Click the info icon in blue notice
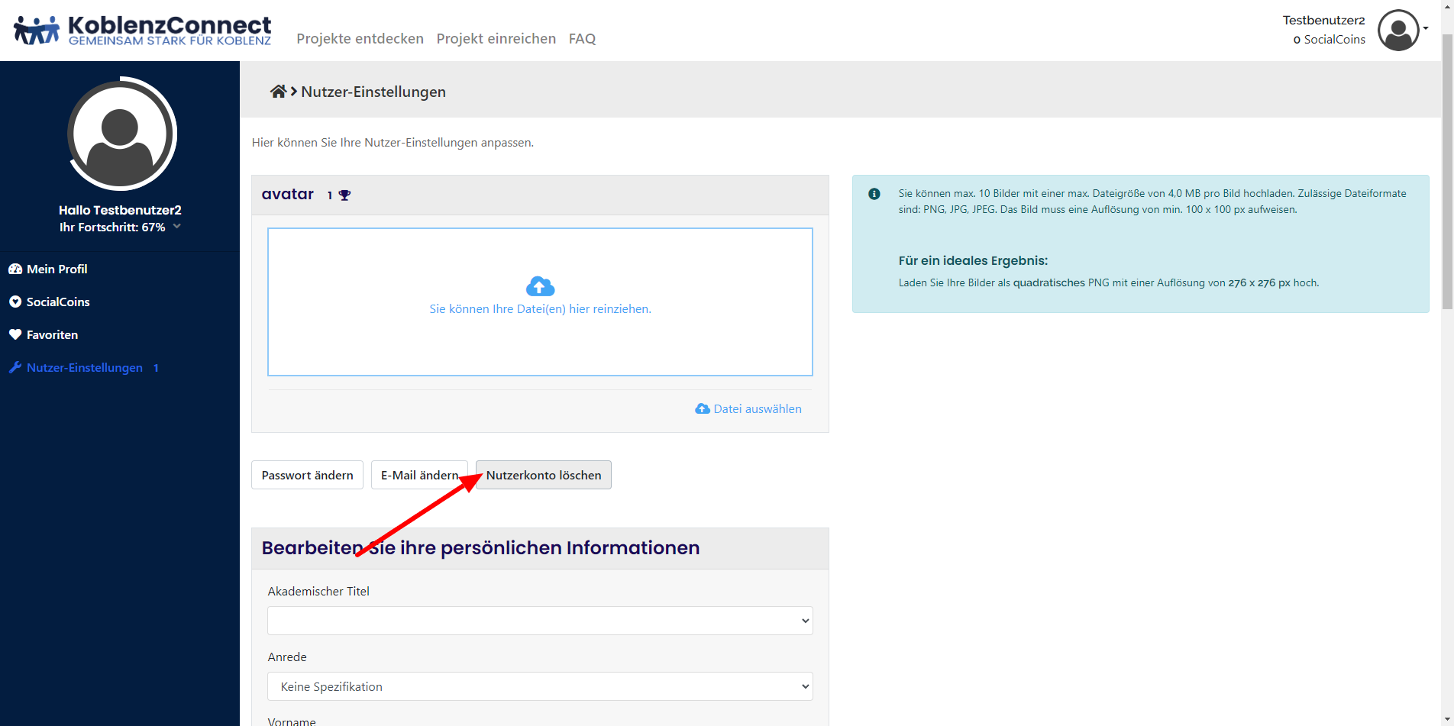The width and height of the screenshot is (1454, 726). pos(874,194)
